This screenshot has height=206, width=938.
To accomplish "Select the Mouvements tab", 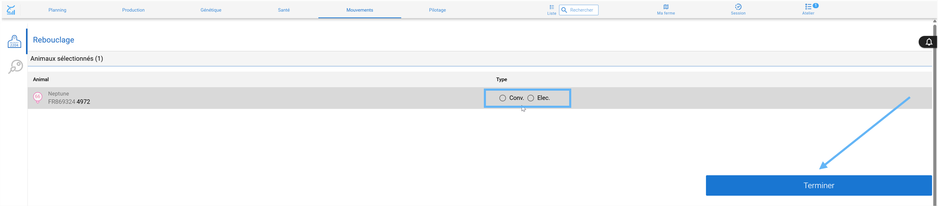I will click(x=360, y=10).
